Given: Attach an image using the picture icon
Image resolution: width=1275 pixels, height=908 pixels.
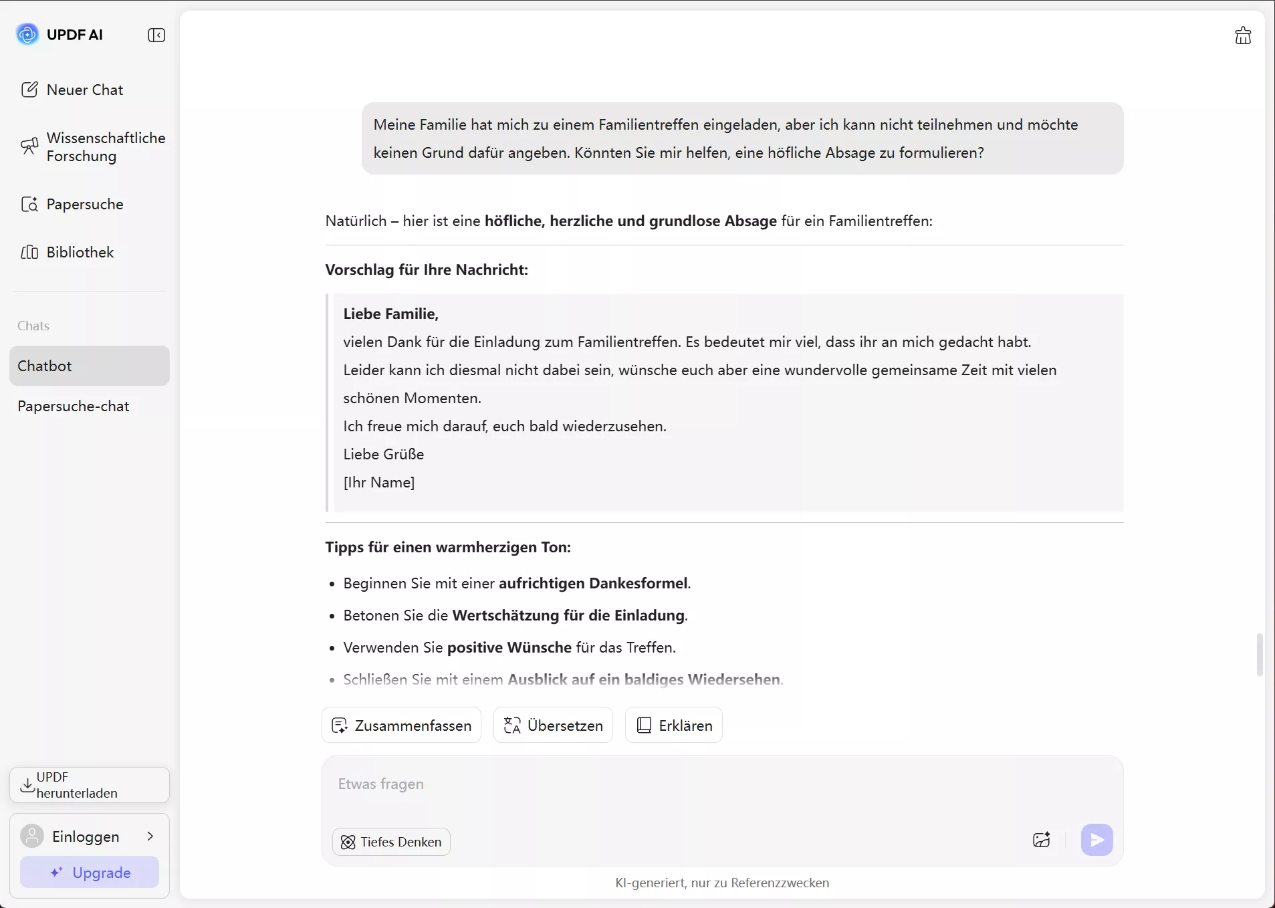Looking at the screenshot, I should tap(1041, 840).
